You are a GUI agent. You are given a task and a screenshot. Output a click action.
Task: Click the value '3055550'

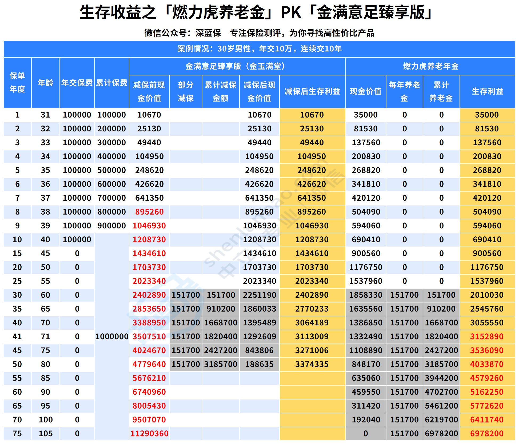(487, 323)
